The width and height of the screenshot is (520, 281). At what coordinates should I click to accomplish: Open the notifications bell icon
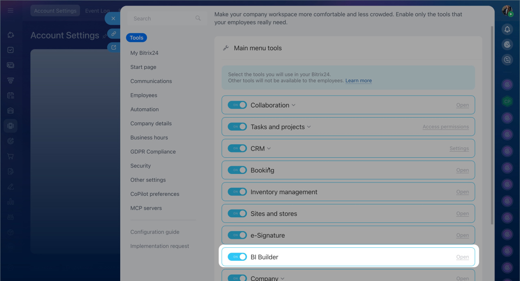click(507, 29)
